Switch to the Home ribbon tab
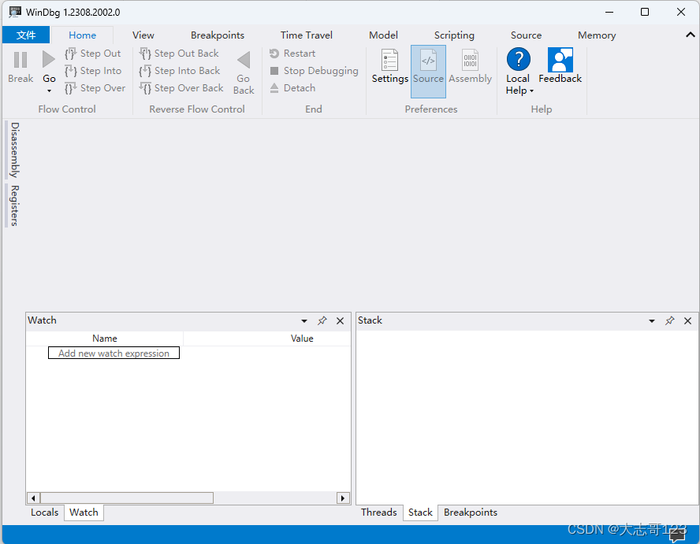The image size is (700, 544). click(82, 35)
